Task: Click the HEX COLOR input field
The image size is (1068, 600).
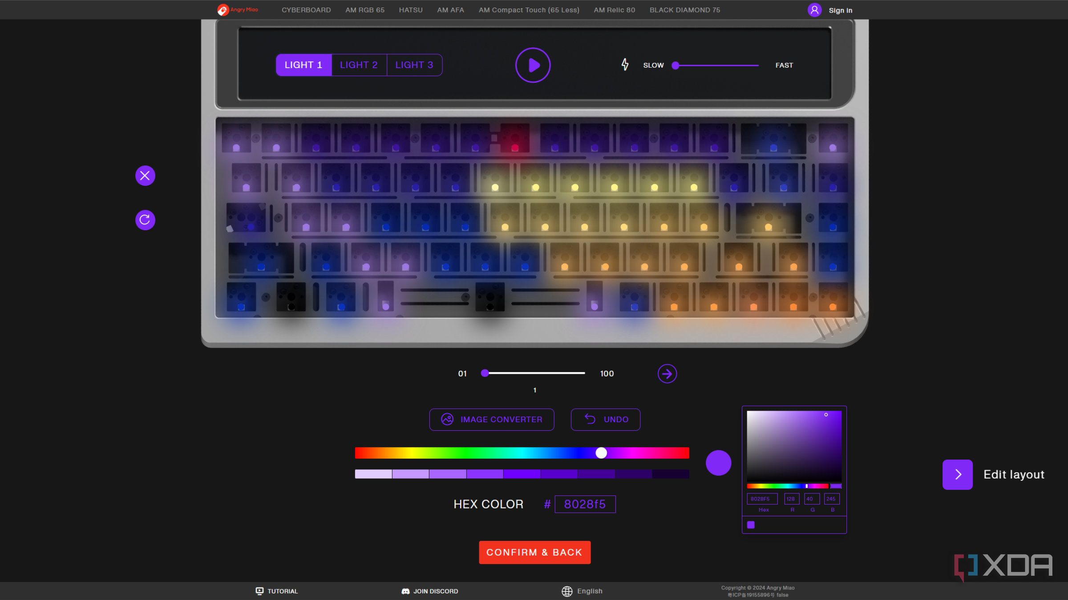Action: 585,504
